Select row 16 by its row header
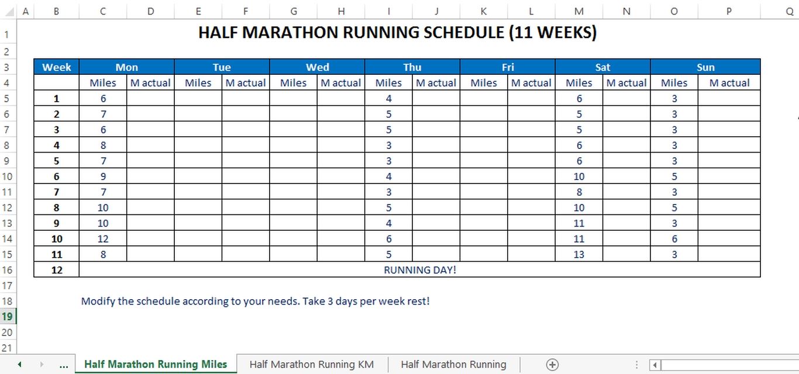 [7, 269]
